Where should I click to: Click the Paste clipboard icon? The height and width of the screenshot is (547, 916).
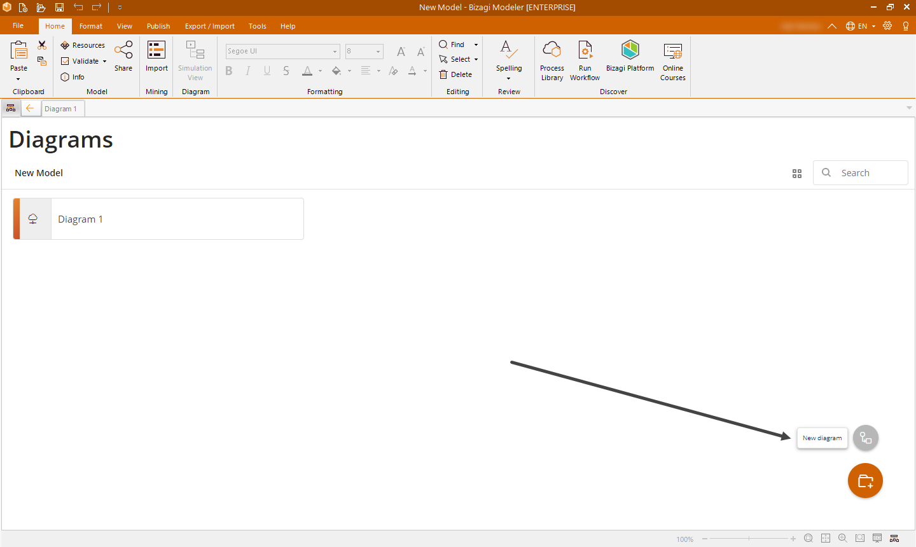pos(19,50)
